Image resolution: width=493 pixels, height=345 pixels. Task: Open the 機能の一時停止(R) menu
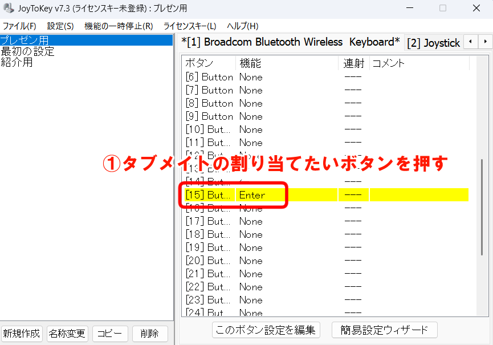coord(119,26)
